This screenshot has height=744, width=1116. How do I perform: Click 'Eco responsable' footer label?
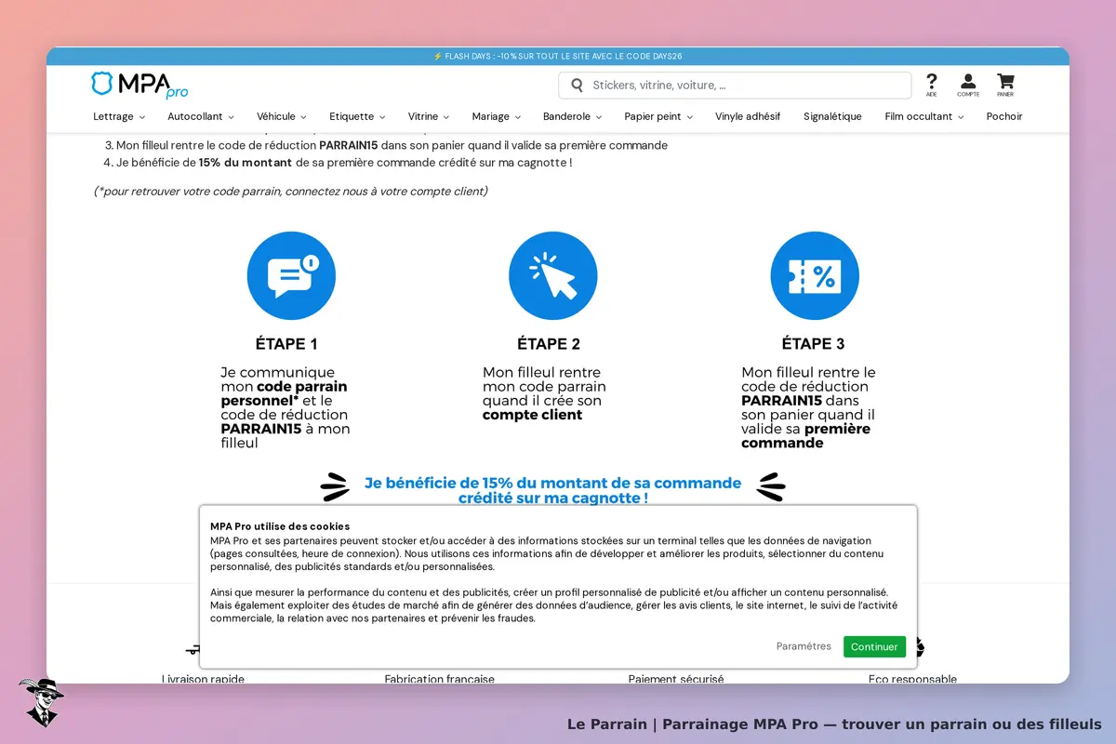click(912, 679)
